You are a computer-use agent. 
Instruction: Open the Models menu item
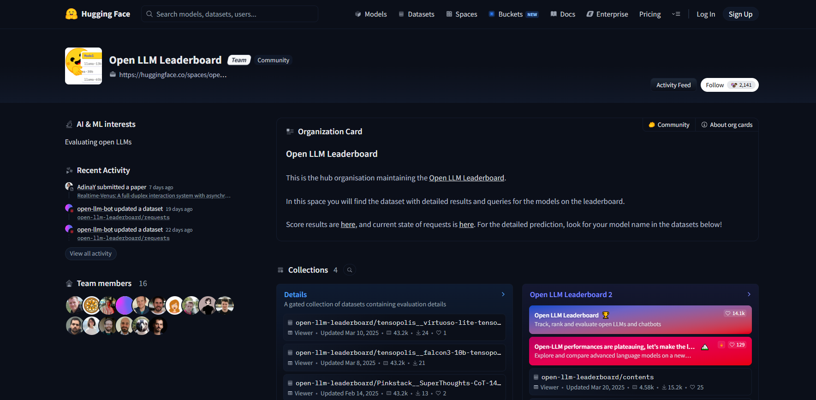pos(371,14)
